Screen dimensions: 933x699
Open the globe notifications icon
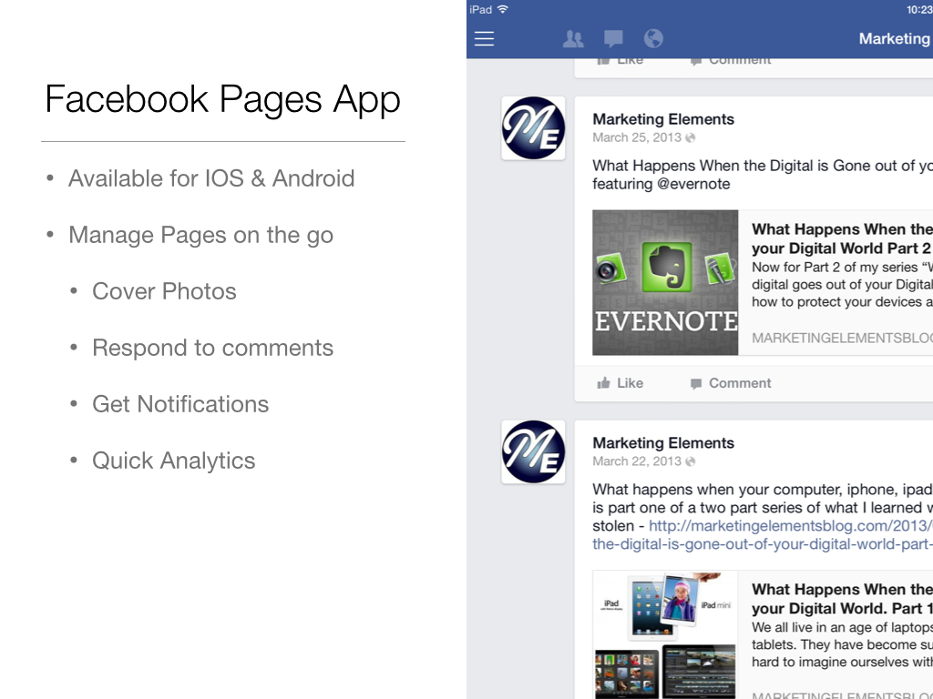pyautogui.click(x=653, y=38)
